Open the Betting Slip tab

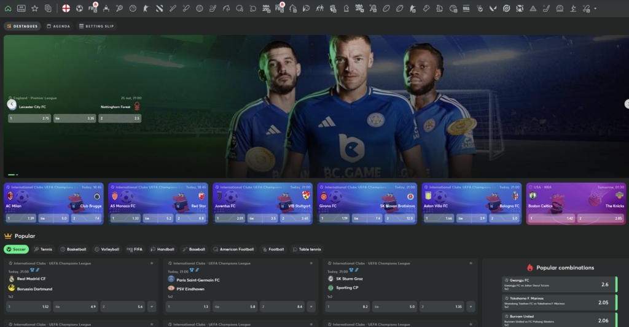(96, 26)
